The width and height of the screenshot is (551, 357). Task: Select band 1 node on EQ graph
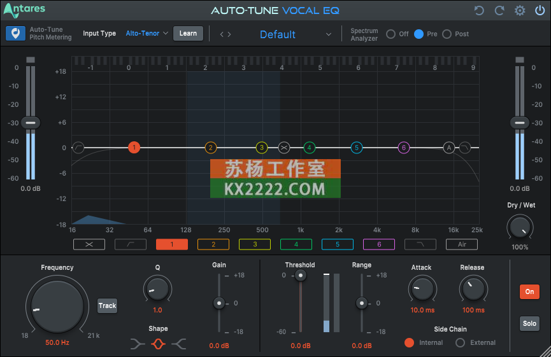(x=134, y=148)
